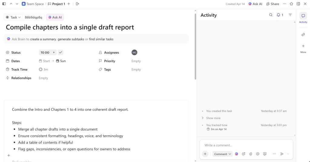Set Priority from Empty field

coord(136,61)
